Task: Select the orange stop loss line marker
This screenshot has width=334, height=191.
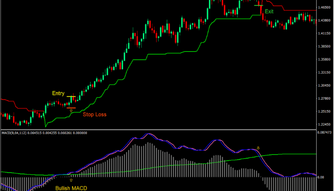Action: click(71, 108)
